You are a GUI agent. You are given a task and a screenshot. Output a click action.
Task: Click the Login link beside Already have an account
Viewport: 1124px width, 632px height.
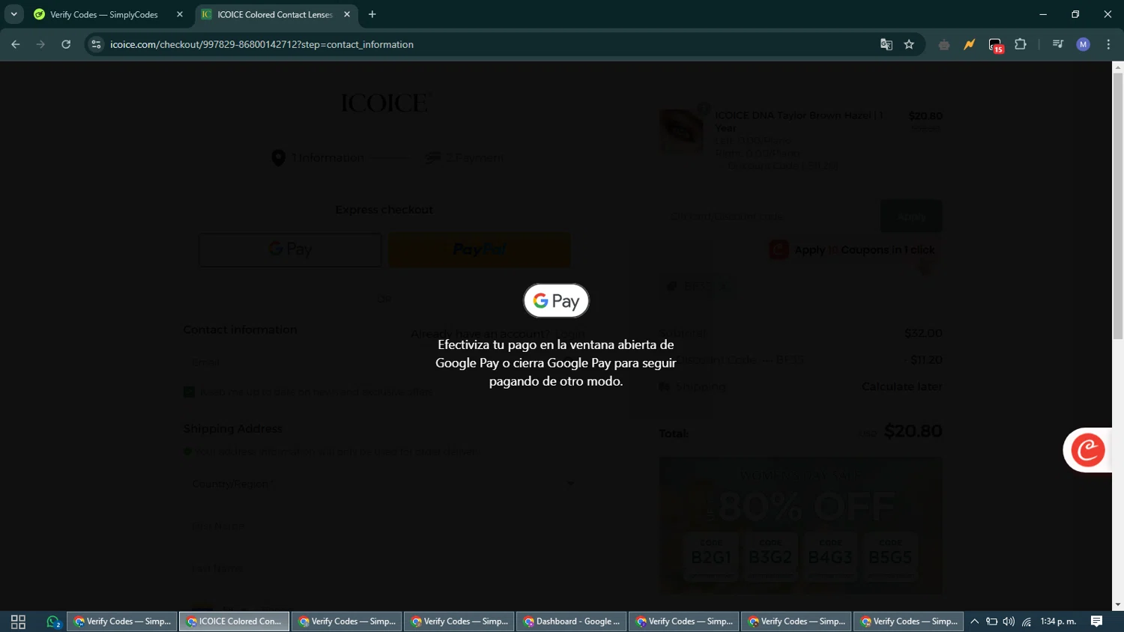coord(570,334)
